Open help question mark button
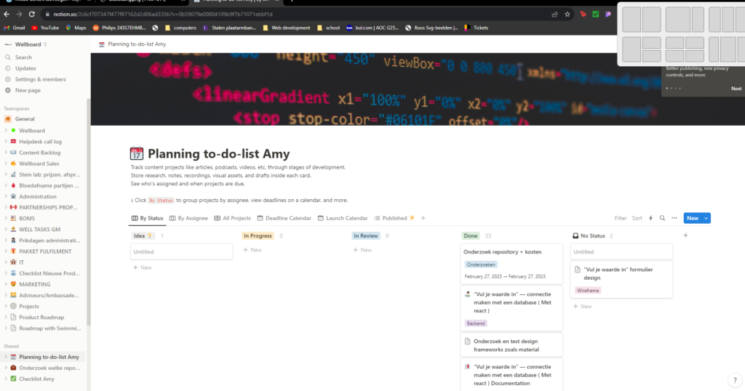745x391 pixels. pyautogui.click(x=735, y=380)
